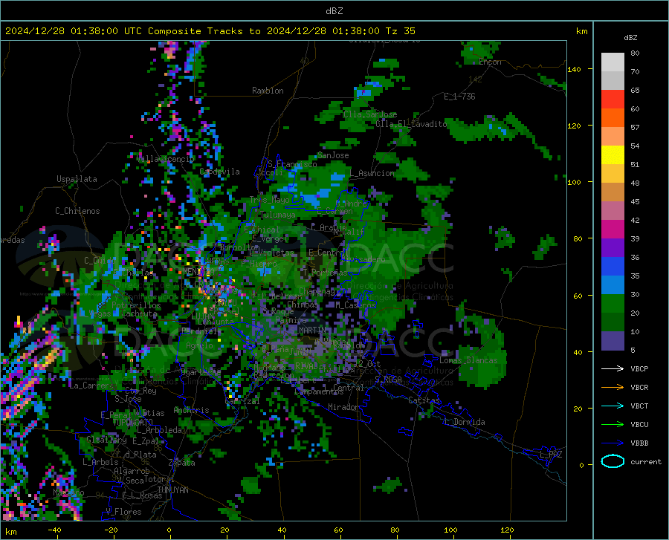The image size is (669, 540).
Task: Click the Borbollon map label
Action: (239, 247)
